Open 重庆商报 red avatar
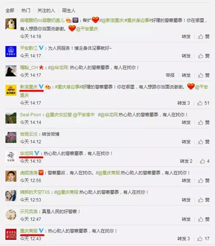 [11, 234]
